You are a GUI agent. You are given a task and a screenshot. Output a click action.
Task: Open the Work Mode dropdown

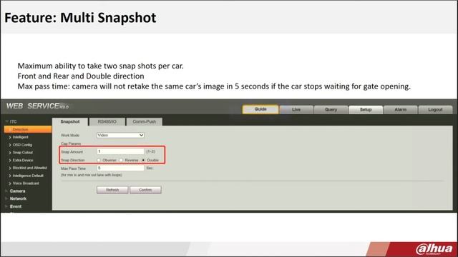click(120, 135)
